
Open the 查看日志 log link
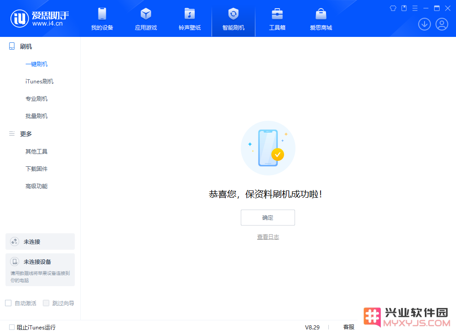(268, 237)
